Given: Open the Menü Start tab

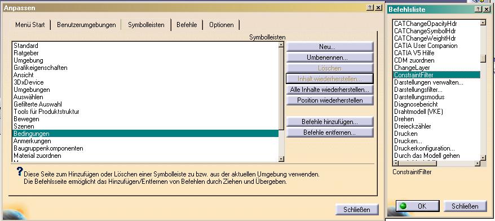Looking at the screenshot, I should click(30, 25).
